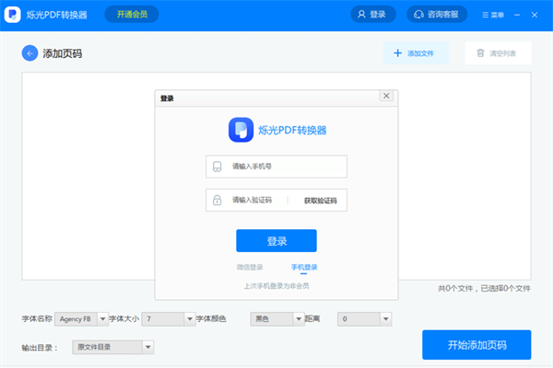Open the 菜单 hamburger menu
The width and height of the screenshot is (553, 368).
492,15
